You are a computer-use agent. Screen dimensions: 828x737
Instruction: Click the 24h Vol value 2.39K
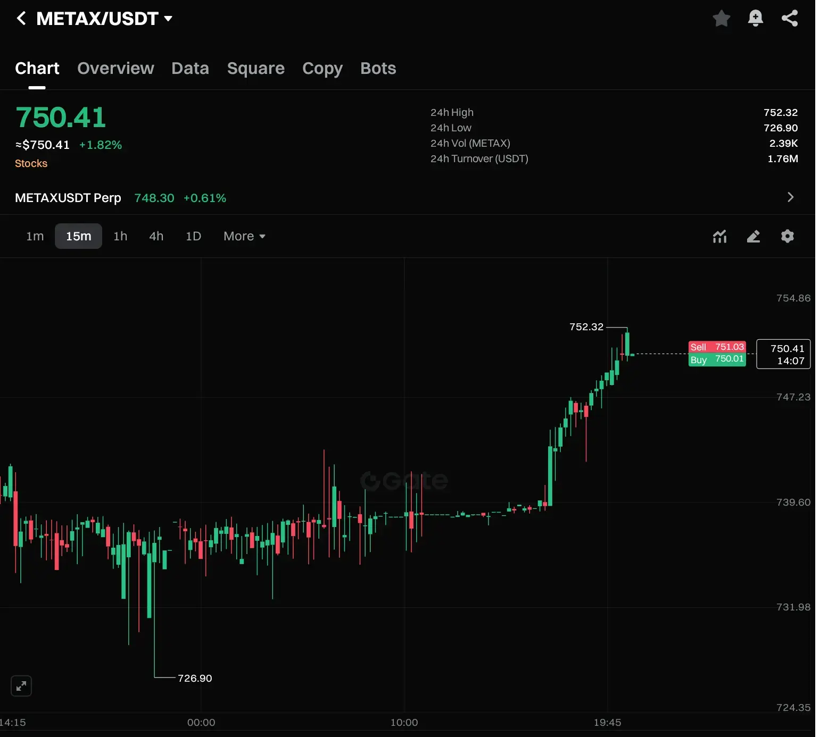(x=783, y=144)
